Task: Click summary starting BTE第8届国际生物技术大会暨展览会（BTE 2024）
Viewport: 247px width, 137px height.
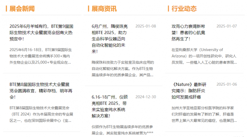Action: tap(41, 114)
